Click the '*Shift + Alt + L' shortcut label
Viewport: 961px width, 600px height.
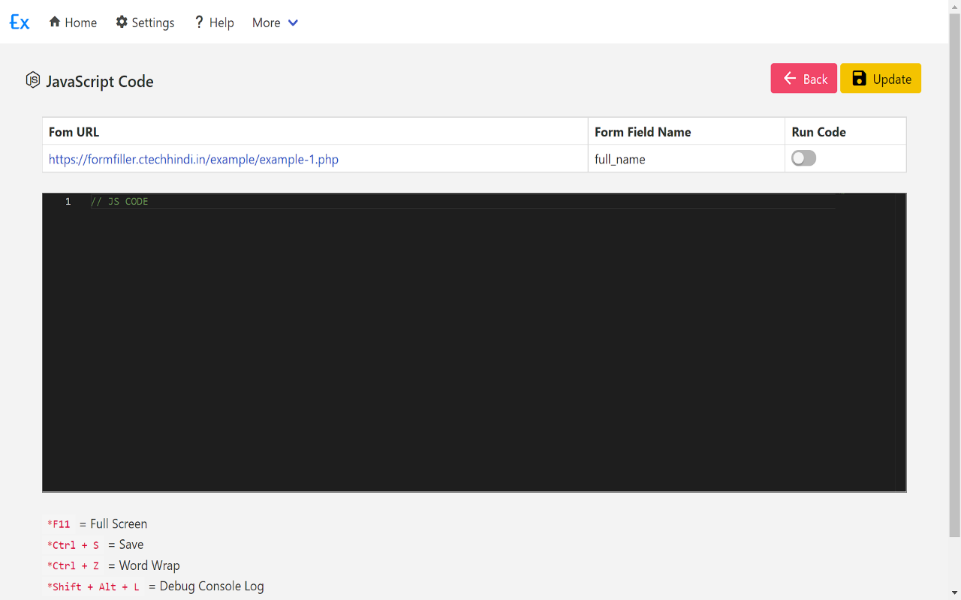click(93, 586)
